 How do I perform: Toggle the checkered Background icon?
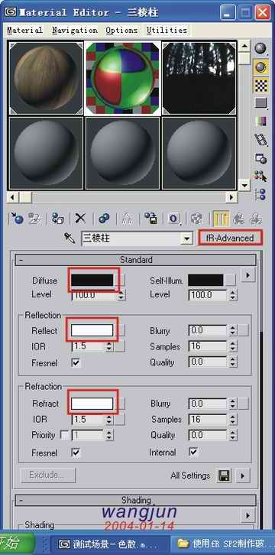click(260, 86)
